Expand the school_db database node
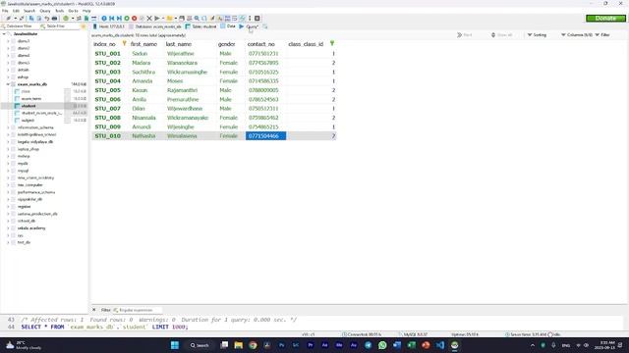Screen dimensions: 629x353 point(8,221)
